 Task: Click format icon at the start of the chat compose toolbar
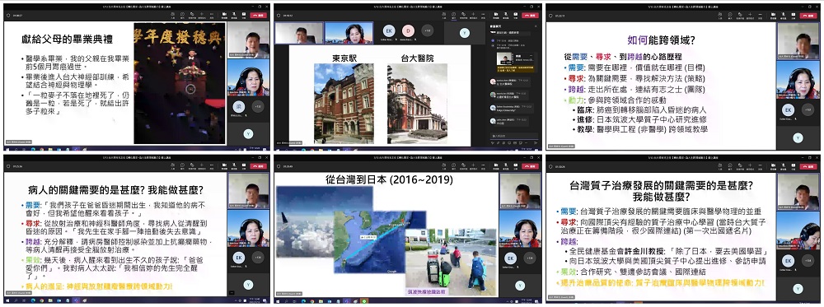pyautogui.click(x=493, y=142)
